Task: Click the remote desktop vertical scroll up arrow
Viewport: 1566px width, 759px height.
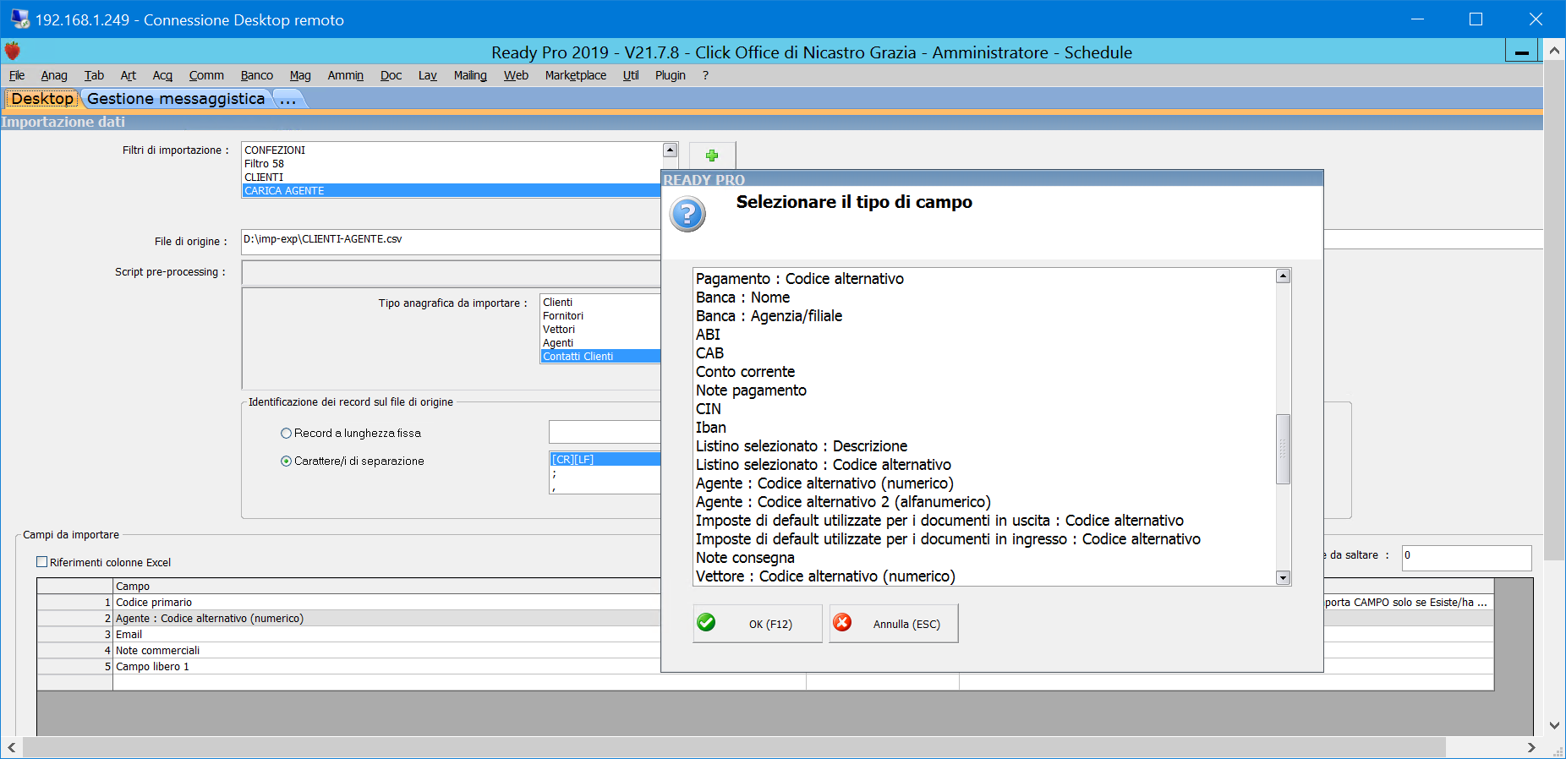Action: coord(1554,51)
